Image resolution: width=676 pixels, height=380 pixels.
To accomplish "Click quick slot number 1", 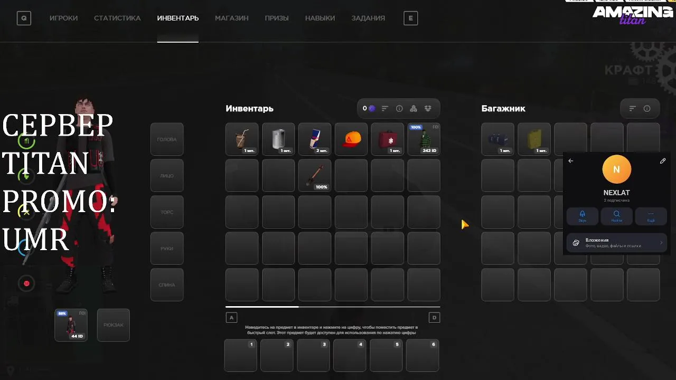I will pos(240,355).
